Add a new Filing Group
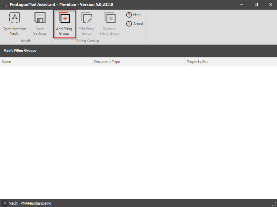 coord(64,24)
